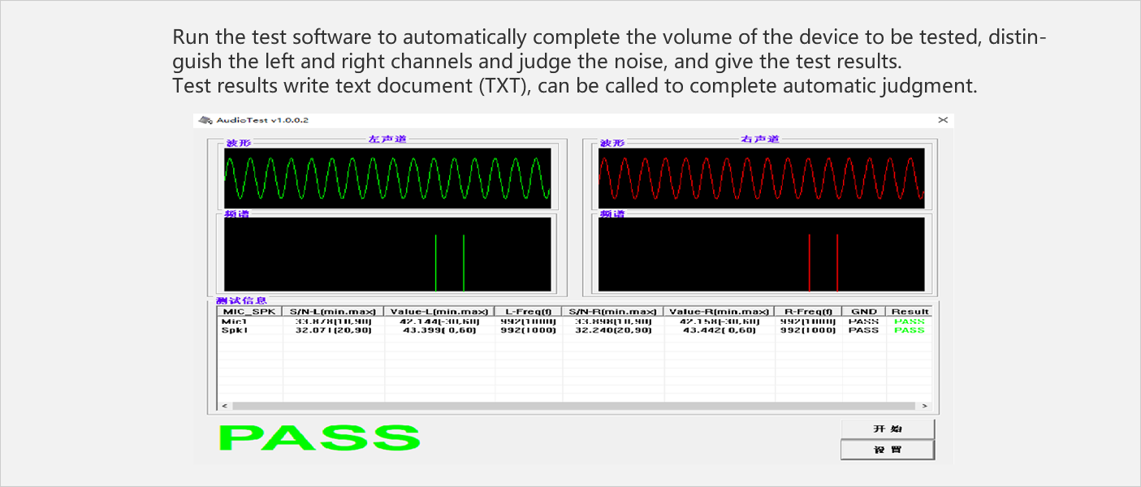This screenshot has height=487, width=1141.
Task: Click the GND column header
Action: pos(863,312)
